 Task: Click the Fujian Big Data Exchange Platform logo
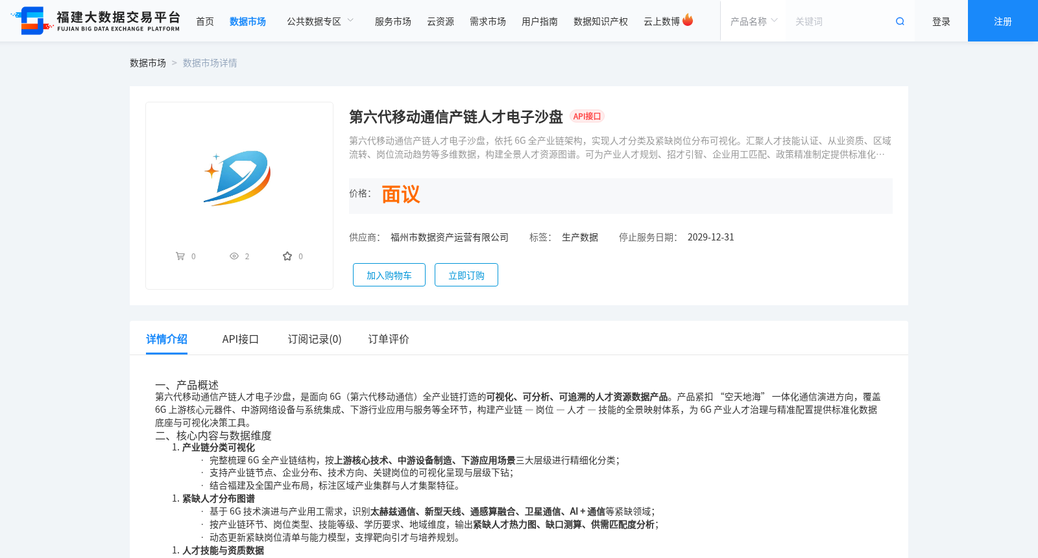[95, 21]
